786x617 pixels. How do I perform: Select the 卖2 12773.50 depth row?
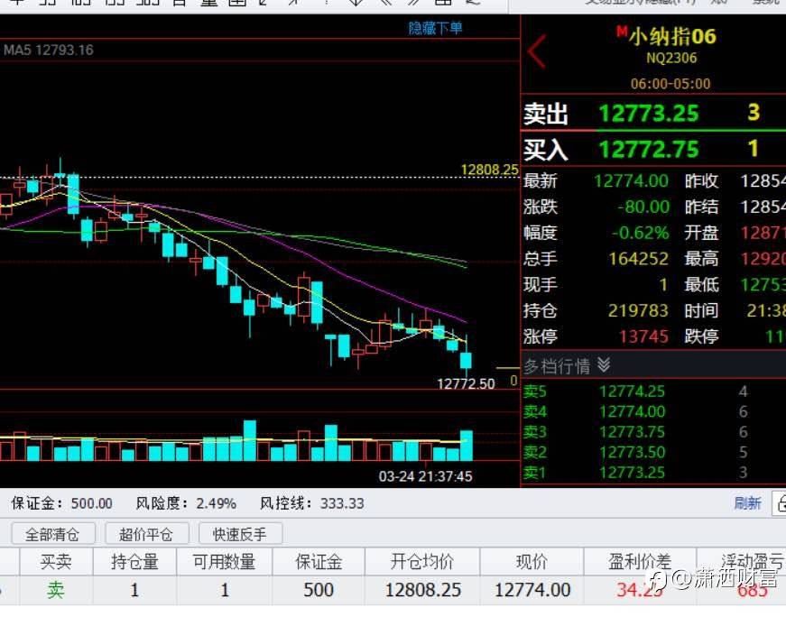pyautogui.click(x=653, y=453)
